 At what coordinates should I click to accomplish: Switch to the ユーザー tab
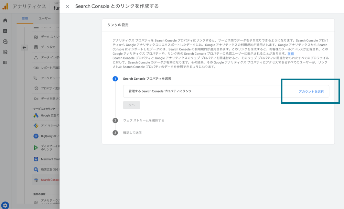click(x=45, y=19)
